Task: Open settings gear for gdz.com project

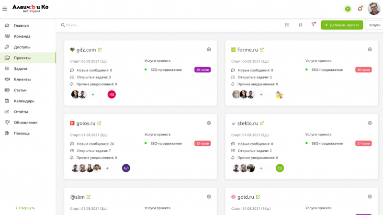Action: click(x=209, y=49)
